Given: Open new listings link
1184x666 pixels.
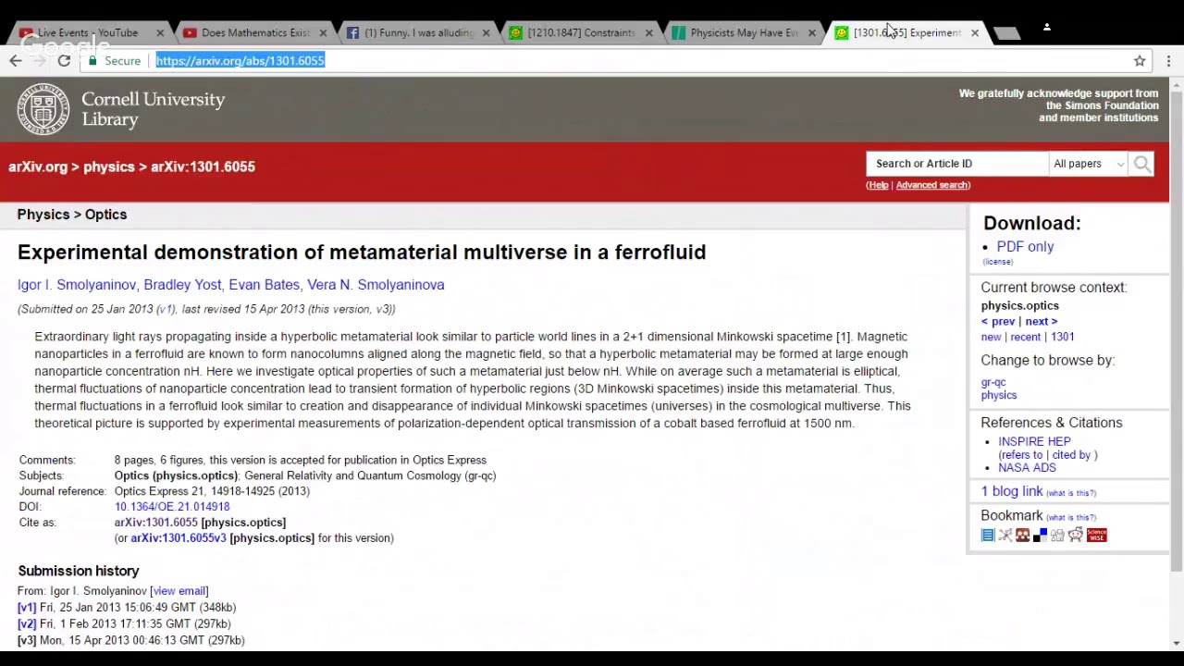Looking at the screenshot, I should tap(991, 338).
